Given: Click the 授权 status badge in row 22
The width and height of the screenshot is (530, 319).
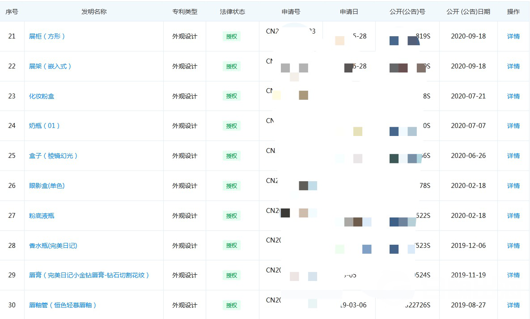Looking at the screenshot, I should coord(231,66).
